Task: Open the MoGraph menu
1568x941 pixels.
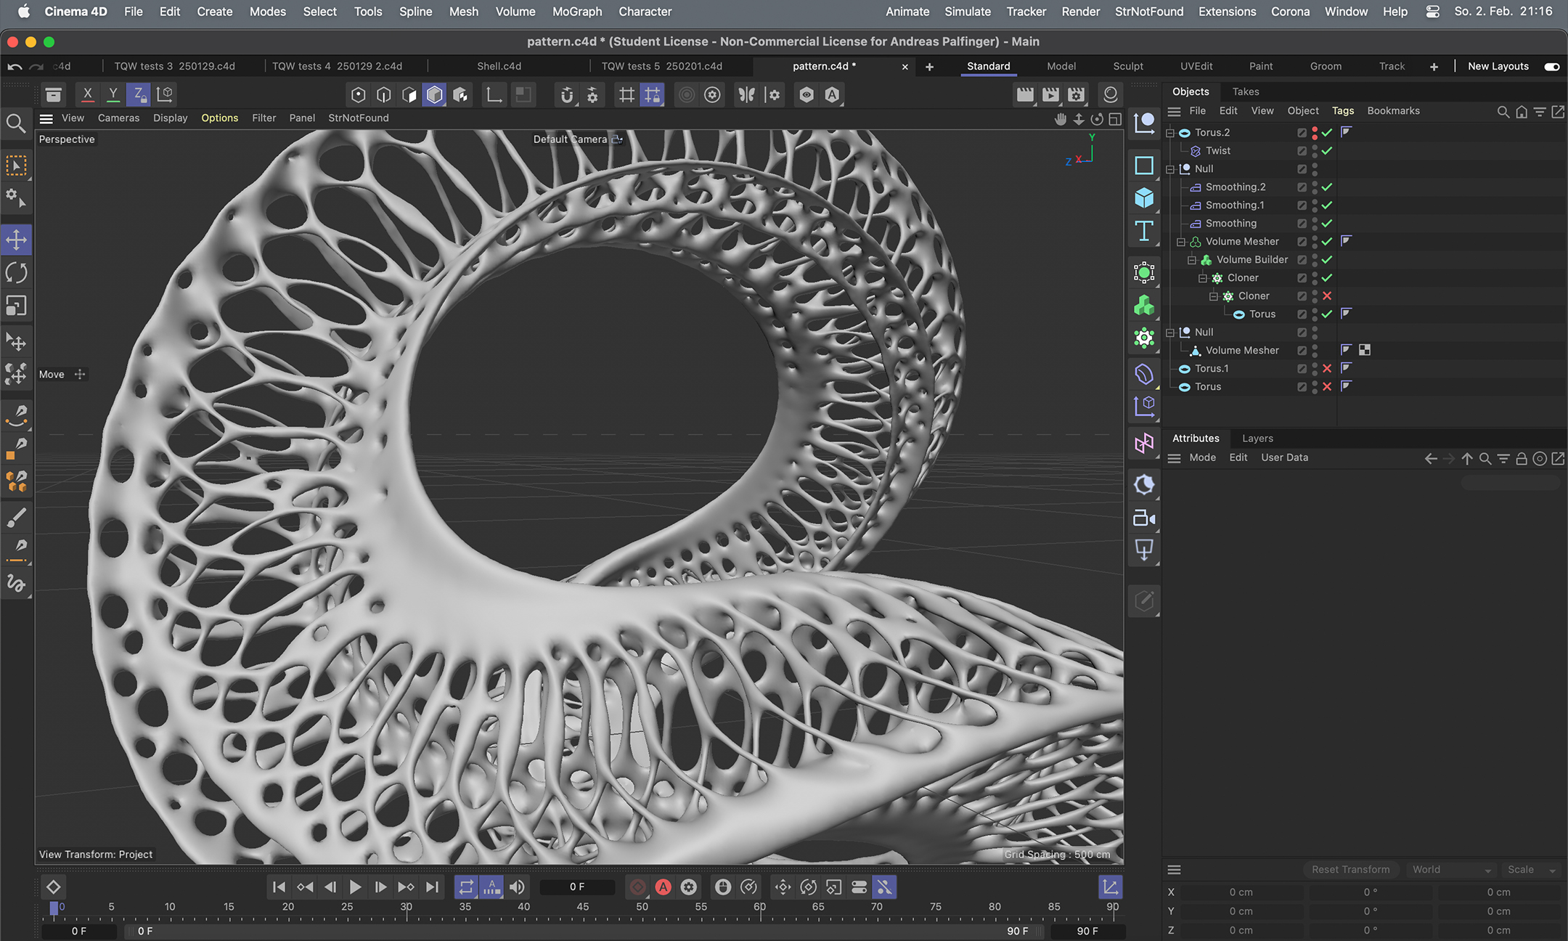Action: pyautogui.click(x=576, y=12)
